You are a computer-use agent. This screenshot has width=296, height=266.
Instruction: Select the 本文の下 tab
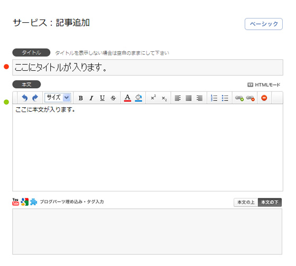(270, 203)
